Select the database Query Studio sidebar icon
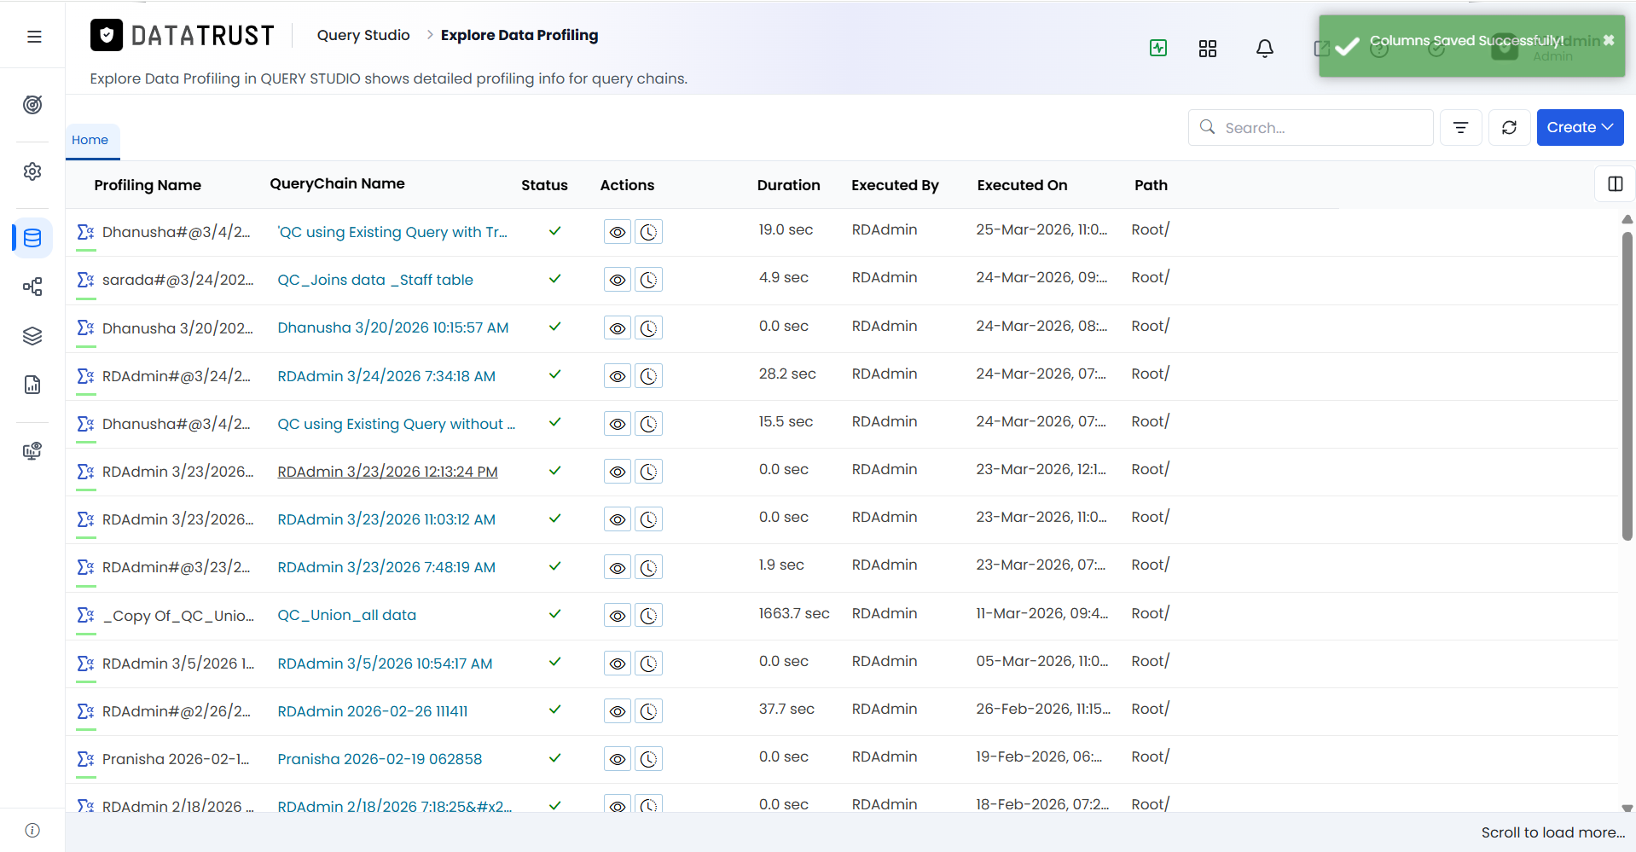 (x=32, y=238)
